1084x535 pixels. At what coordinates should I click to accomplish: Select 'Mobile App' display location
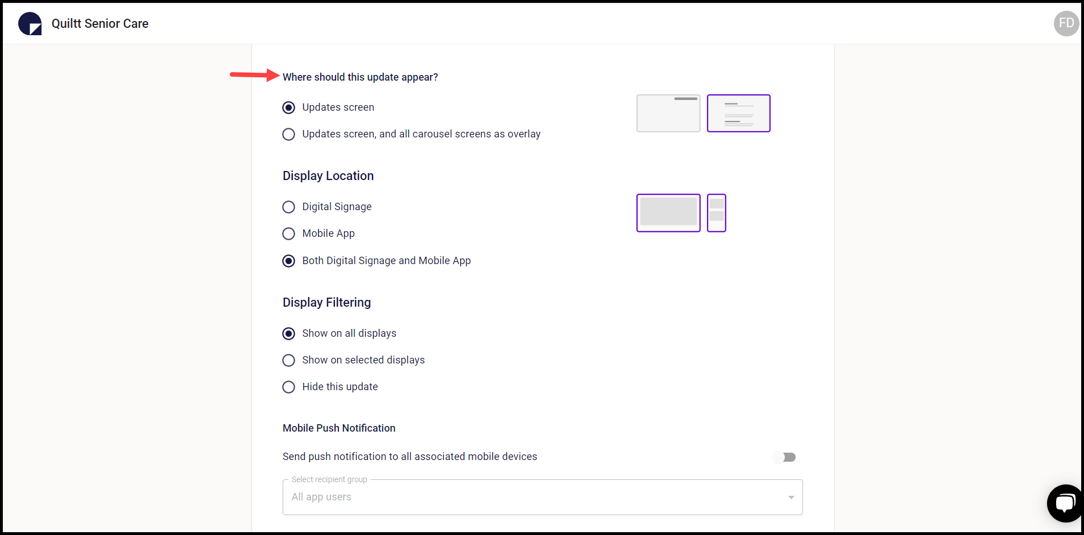point(288,233)
